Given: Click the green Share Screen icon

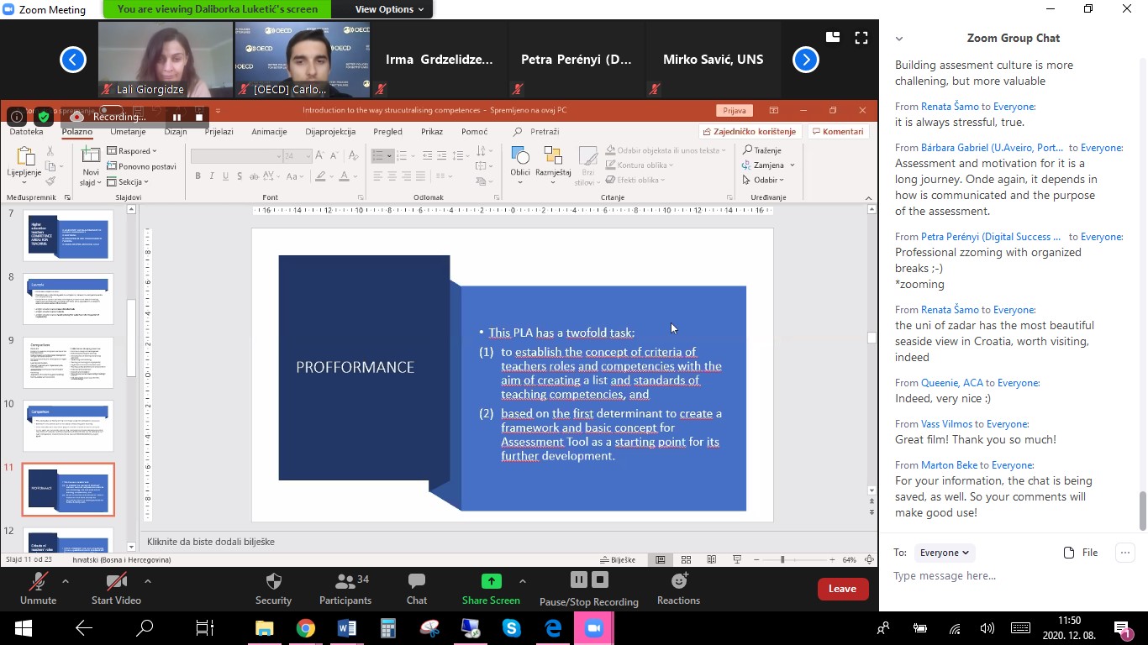Looking at the screenshot, I should (x=491, y=581).
